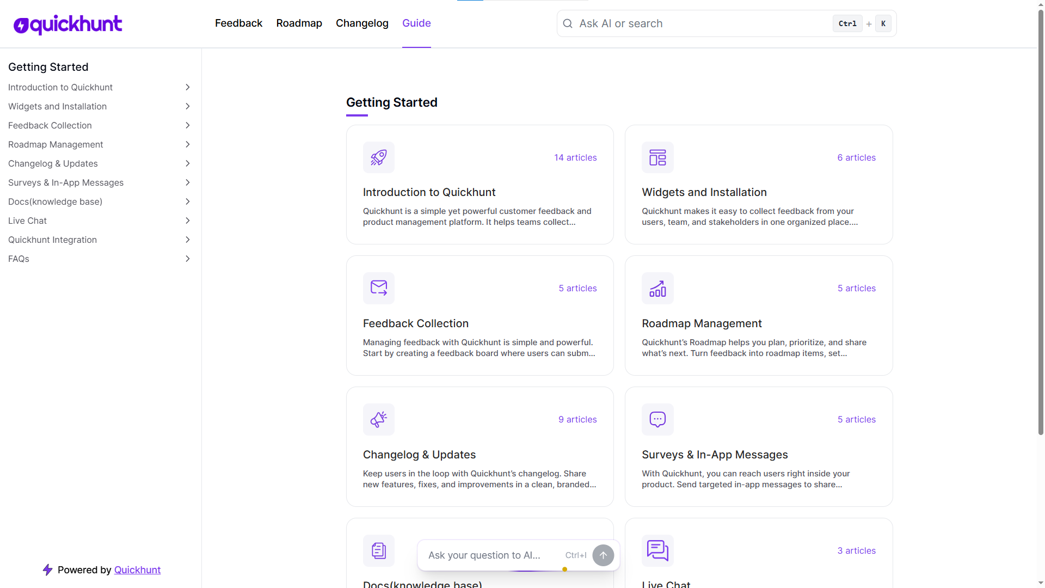Click 6 articles count on Widgets card

(x=856, y=157)
